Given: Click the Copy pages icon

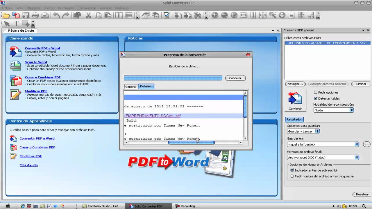Looking at the screenshot, I should point(98,15).
